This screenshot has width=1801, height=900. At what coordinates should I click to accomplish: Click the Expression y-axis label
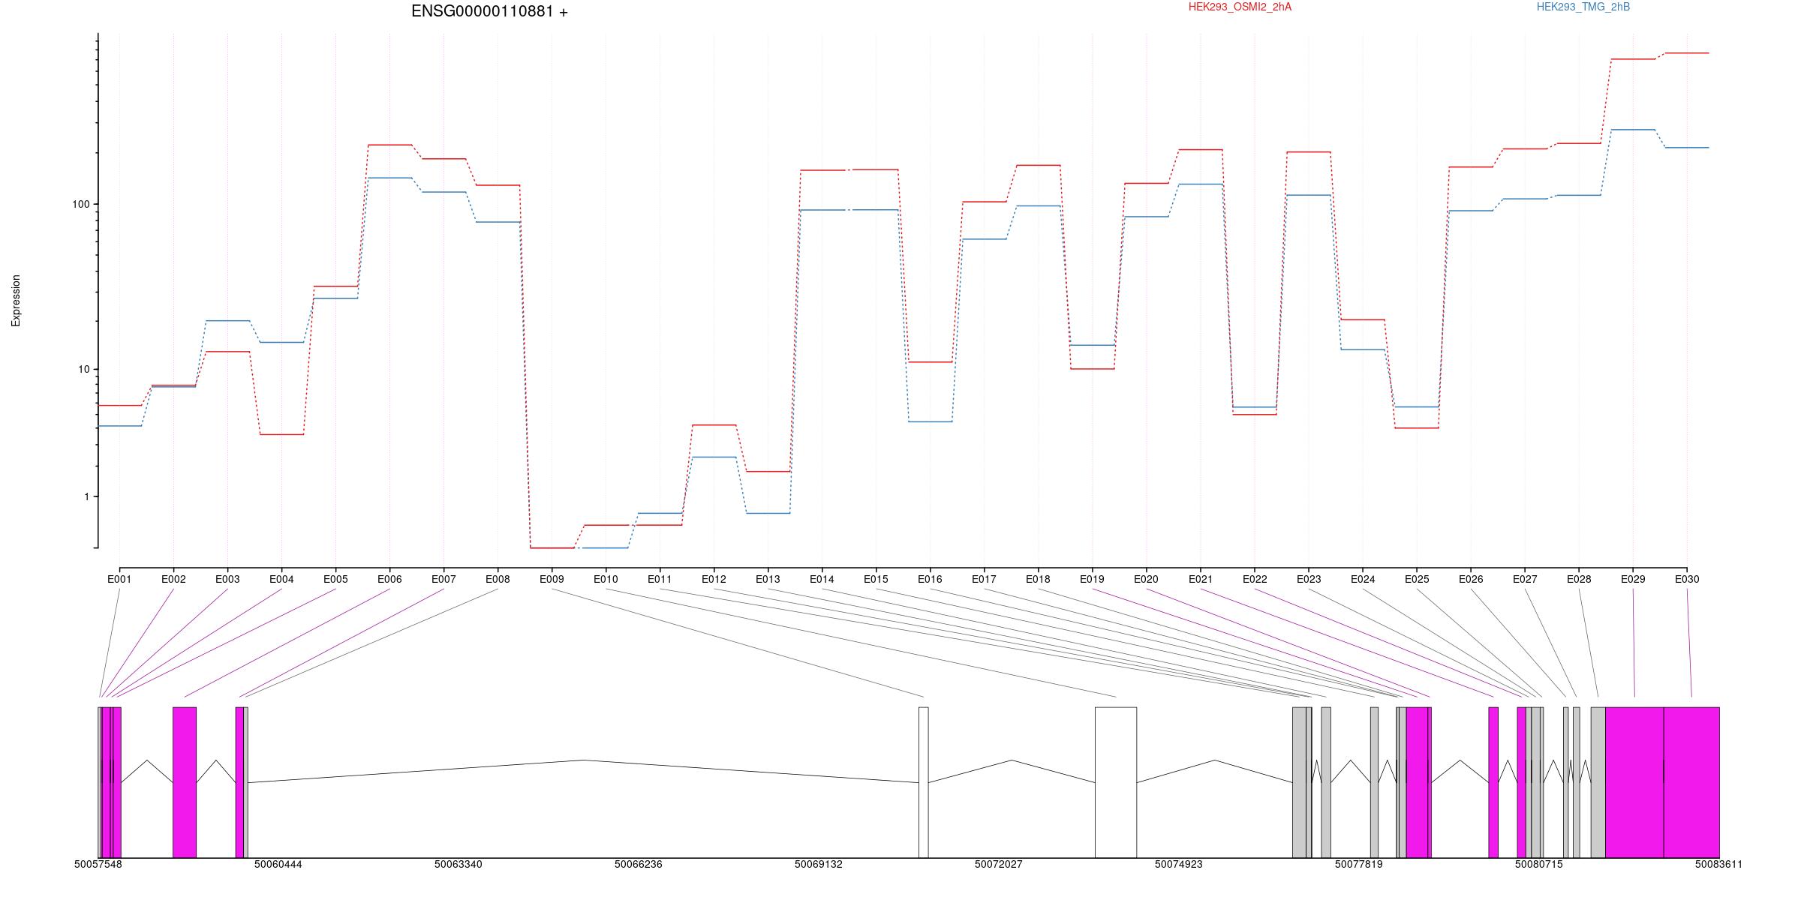coord(16,300)
